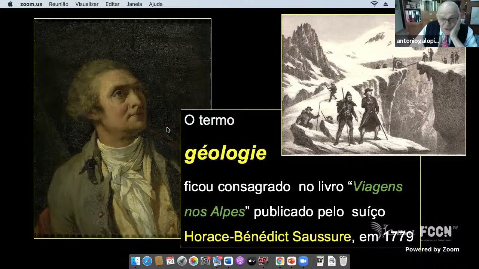Open Calendar showing 23 in the dock
479x269 pixels.
(170, 261)
